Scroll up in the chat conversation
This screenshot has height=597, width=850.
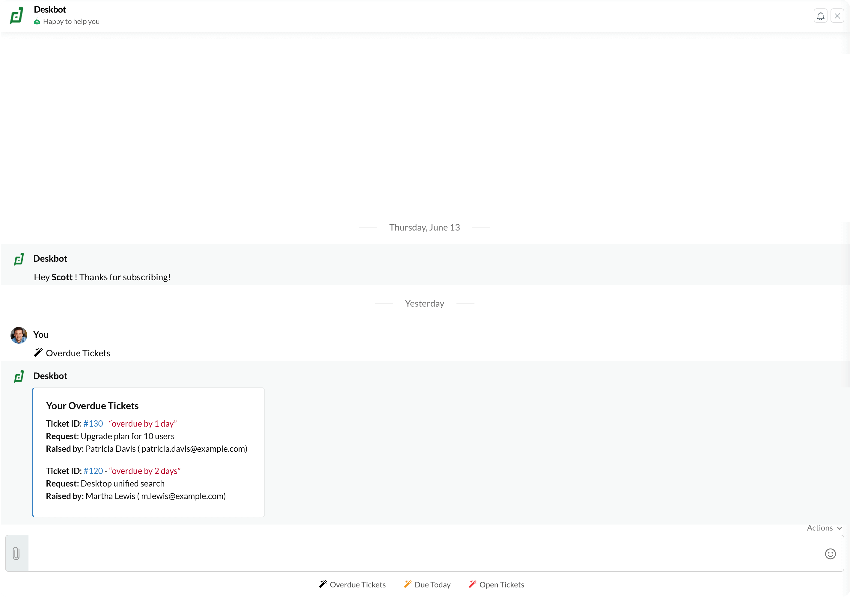[424, 129]
